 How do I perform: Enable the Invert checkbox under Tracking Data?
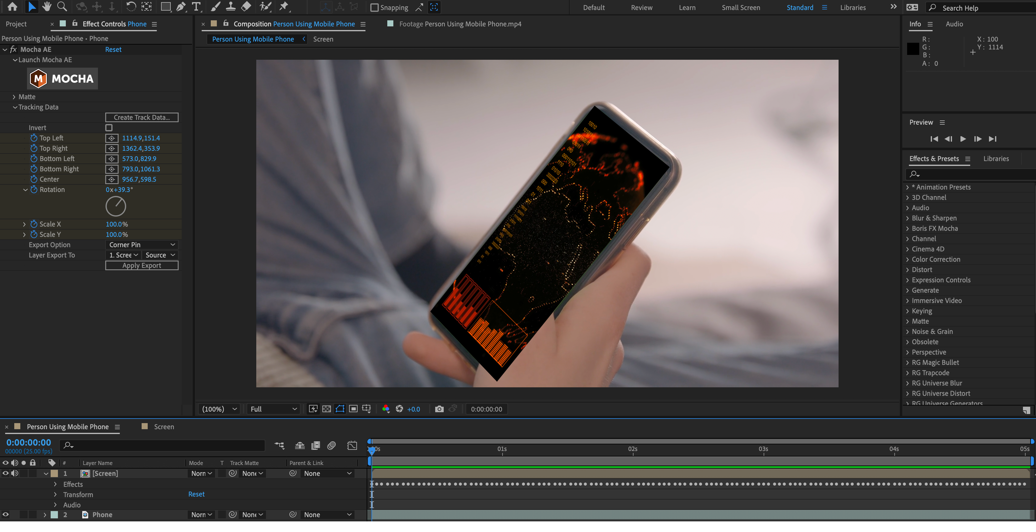point(109,127)
